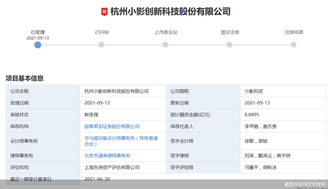Click the 小影科技 short name value
Image resolution: width=328 pixels, height=189 pixels.
254,91
